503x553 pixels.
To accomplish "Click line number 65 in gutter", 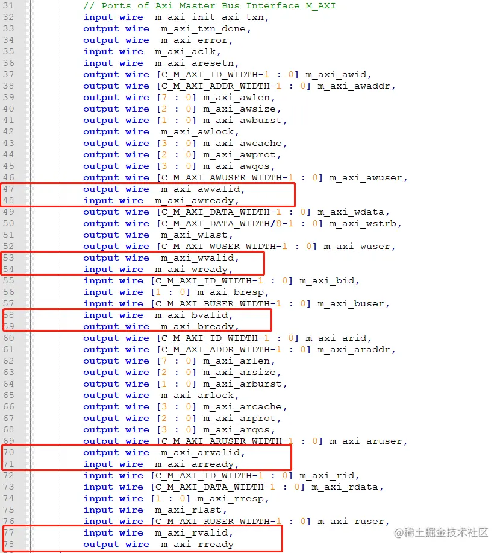I will [x=8, y=396].
